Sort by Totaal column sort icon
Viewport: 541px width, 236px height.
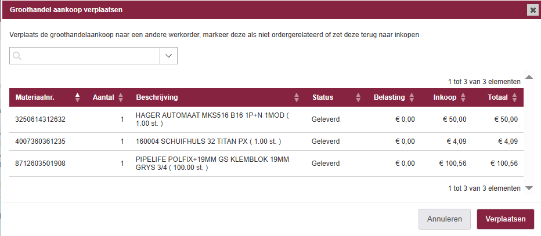514,97
